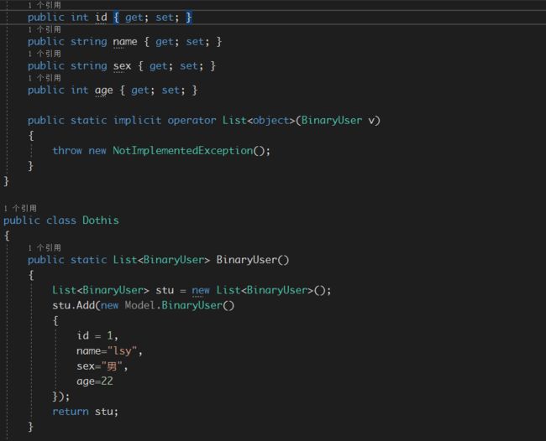Click the "男" string literal
The height and width of the screenshot is (441, 546).
coord(112,366)
